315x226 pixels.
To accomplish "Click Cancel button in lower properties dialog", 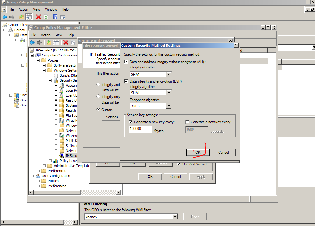I will 175,177.
